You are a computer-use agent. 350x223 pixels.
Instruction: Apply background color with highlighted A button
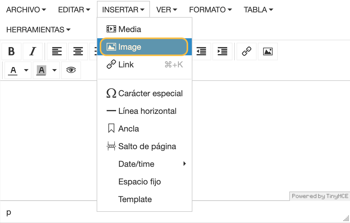click(x=41, y=70)
